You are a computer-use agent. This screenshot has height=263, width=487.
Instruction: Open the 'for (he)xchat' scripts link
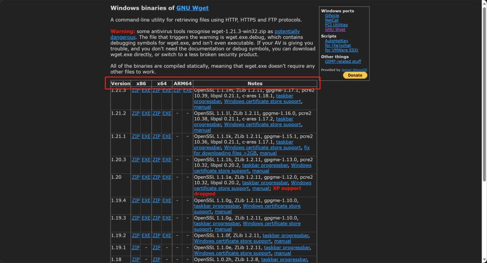(337, 45)
